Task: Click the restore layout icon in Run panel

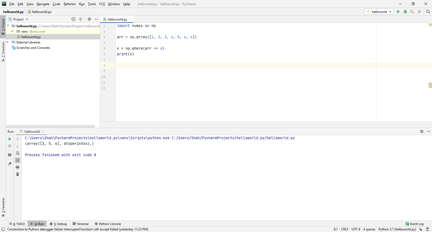Action: coord(10,155)
